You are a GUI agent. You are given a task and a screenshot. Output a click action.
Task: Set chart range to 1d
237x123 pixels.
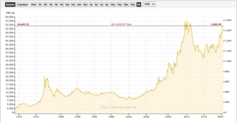51,4
